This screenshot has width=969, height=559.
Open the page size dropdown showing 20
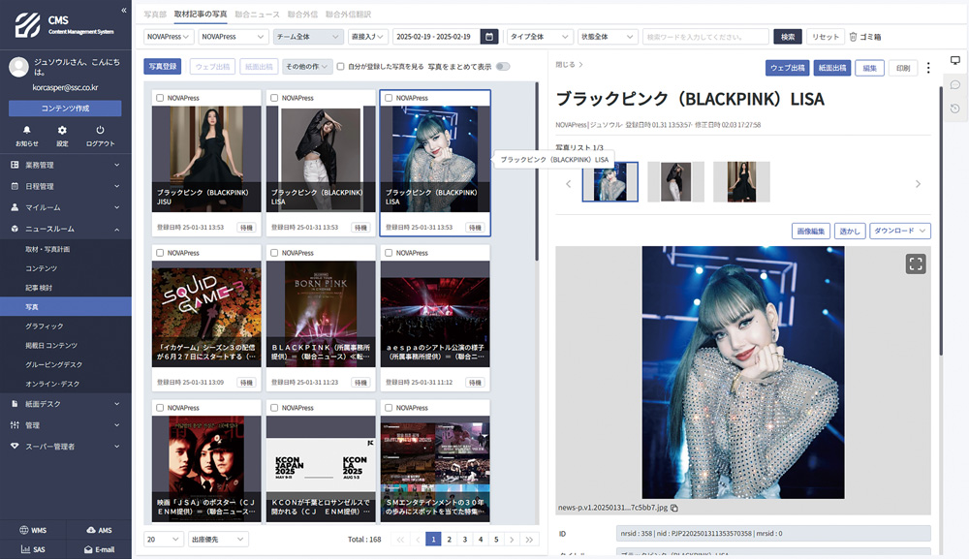click(x=163, y=540)
